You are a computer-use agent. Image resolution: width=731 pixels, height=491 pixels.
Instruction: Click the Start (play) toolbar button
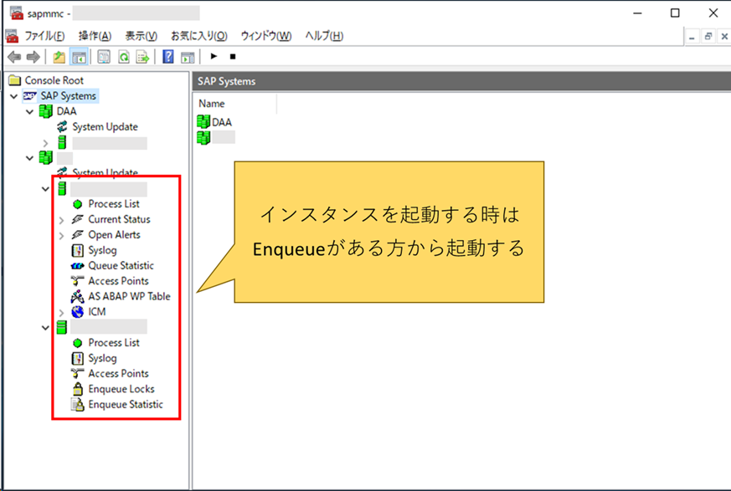tap(214, 56)
